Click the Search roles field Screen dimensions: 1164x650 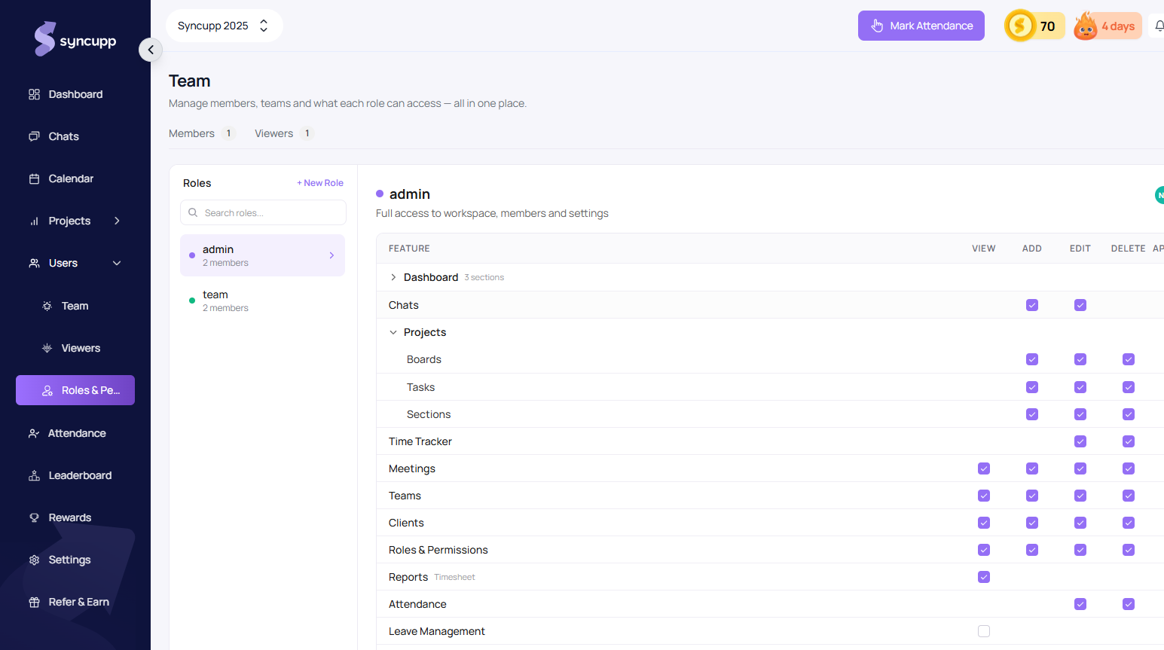click(x=263, y=212)
